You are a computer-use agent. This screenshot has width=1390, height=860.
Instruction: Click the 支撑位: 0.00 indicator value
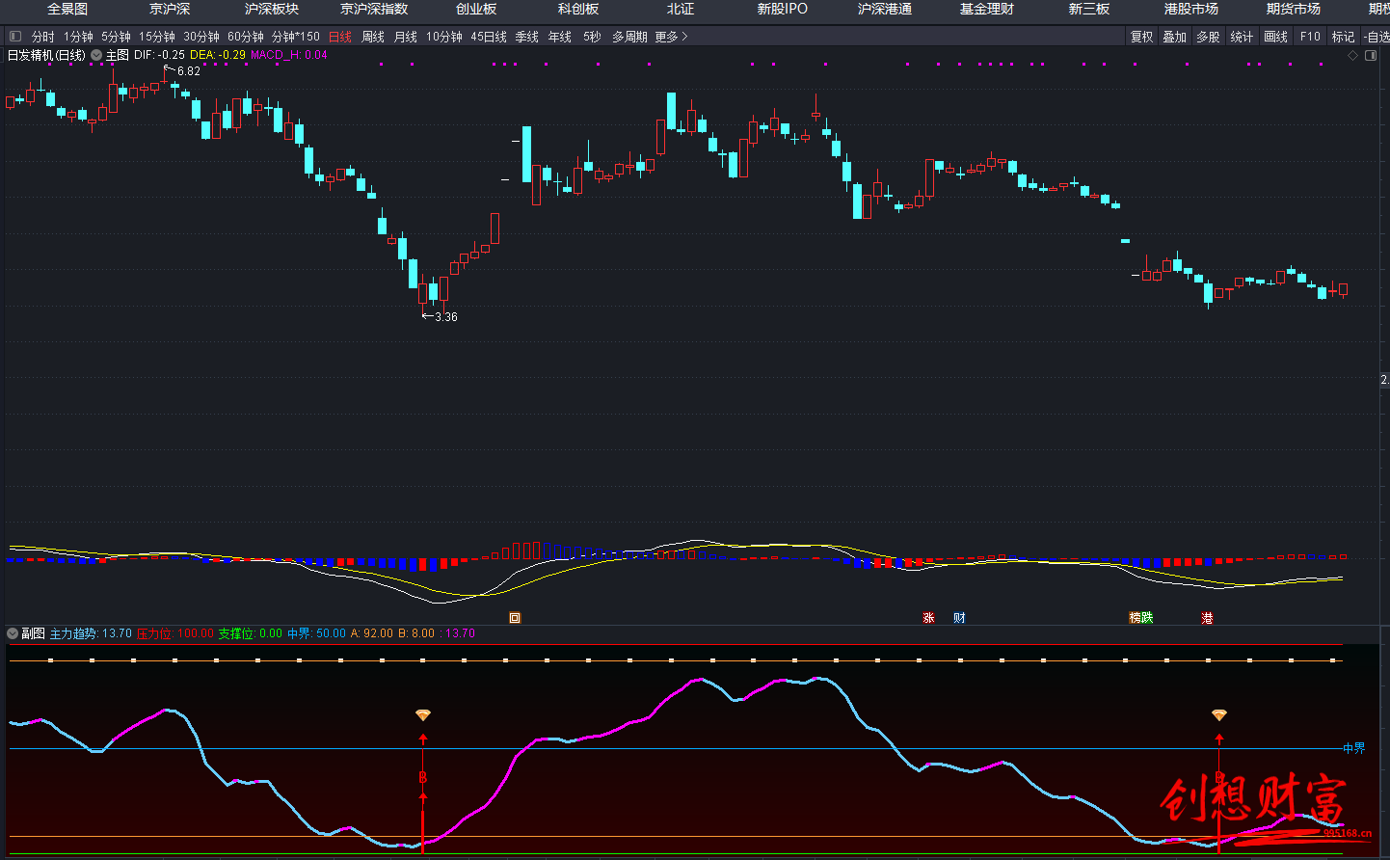click(251, 633)
